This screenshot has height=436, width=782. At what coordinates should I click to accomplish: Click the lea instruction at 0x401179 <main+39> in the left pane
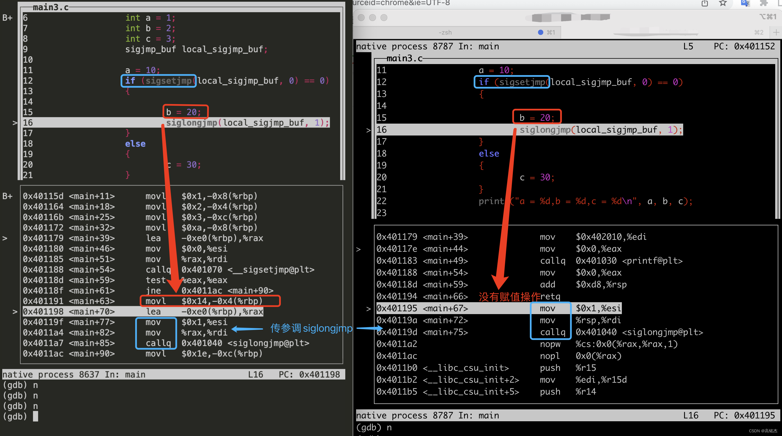tap(204, 238)
